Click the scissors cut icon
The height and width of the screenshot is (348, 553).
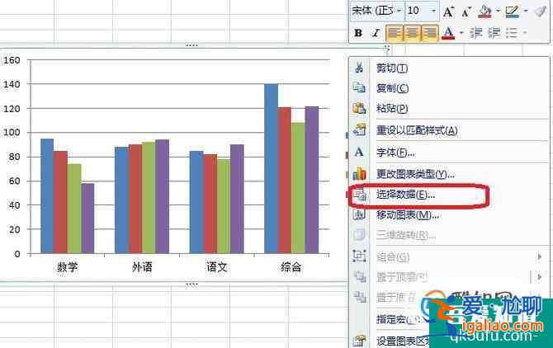359,67
